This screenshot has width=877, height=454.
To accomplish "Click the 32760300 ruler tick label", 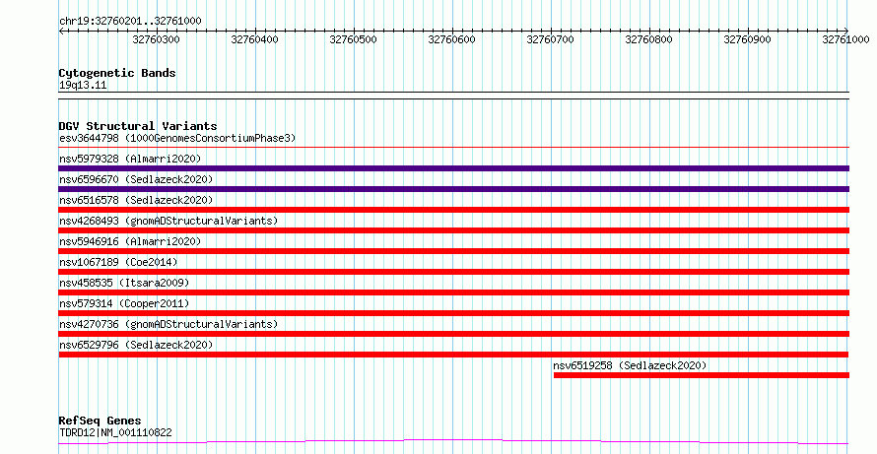I will point(157,39).
